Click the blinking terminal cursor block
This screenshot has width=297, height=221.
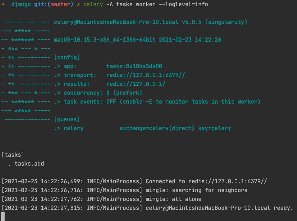[x=3, y=216]
